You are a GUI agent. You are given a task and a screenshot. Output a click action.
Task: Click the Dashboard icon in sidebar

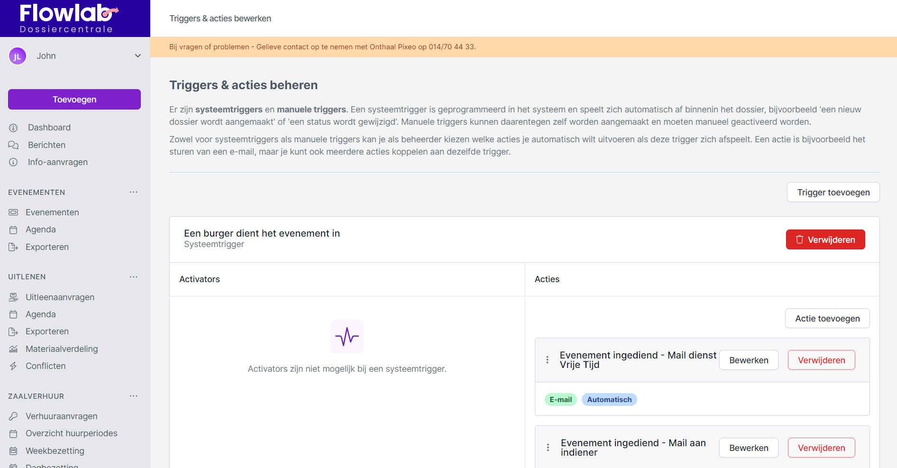pyautogui.click(x=13, y=128)
